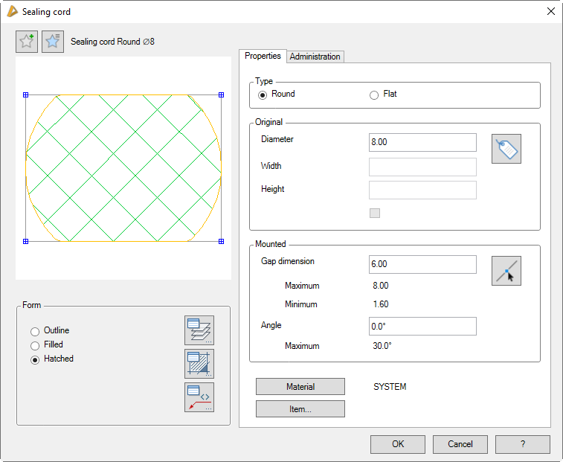Select the Flat type option
The width and height of the screenshot is (563, 462).
click(374, 94)
